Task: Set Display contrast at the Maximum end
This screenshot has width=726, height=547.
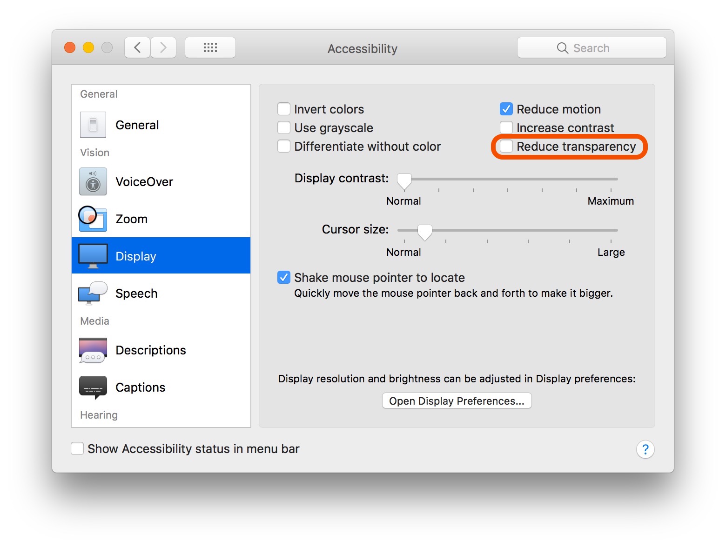Action: click(x=611, y=179)
